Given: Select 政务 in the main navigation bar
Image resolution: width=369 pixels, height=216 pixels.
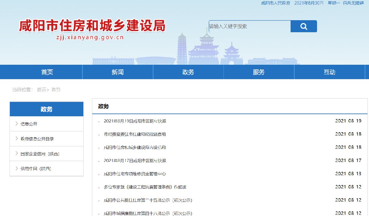Looking at the screenshot, I should [x=188, y=72].
